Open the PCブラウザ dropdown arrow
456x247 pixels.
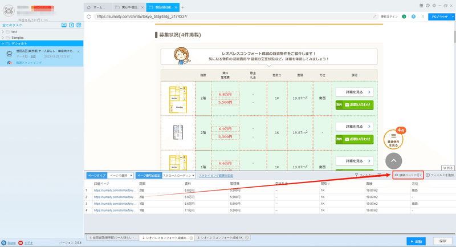[453, 17]
